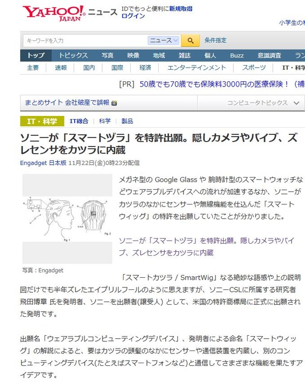Switch to the 映像 tab
The height and width of the screenshot is (382, 305).
pos(133,55)
